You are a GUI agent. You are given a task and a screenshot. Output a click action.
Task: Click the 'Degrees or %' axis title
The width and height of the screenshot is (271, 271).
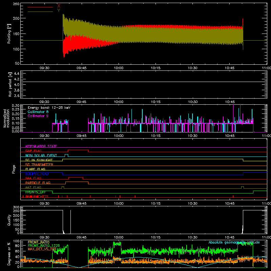pyautogui.click(x=9, y=254)
